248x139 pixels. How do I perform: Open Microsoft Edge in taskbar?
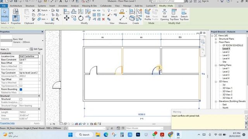click(x=106, y=135)
